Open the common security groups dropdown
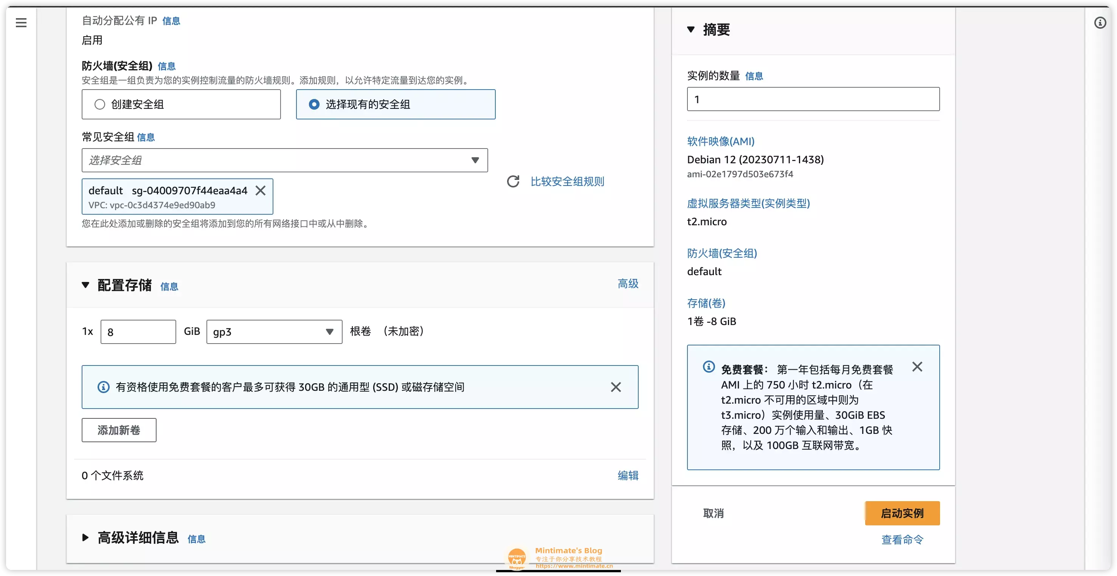The height and width of the screenshot is (576, 1117). tap(284, 160)
